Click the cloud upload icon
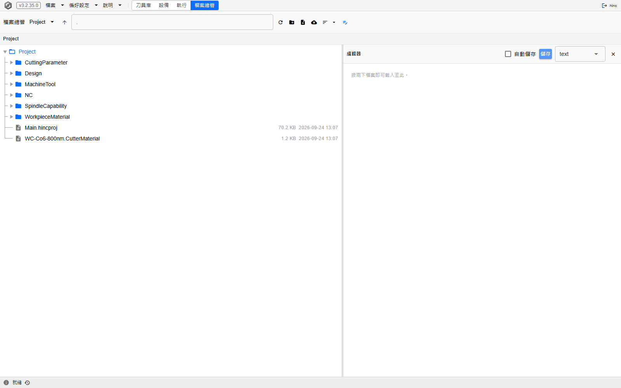Image resolution: width=621 pixels, height=388 pixels. click(x=314, y=23)
